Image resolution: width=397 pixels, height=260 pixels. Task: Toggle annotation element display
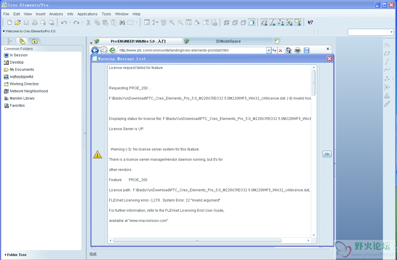(x=298, y=22)
